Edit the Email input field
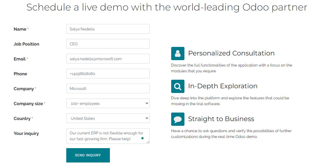The width and height of the screenshot is (312, 168). pyautogui.click(x=108, y=59)
